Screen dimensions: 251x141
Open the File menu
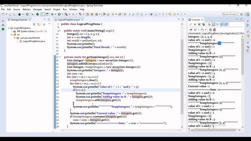pos(3,9)
